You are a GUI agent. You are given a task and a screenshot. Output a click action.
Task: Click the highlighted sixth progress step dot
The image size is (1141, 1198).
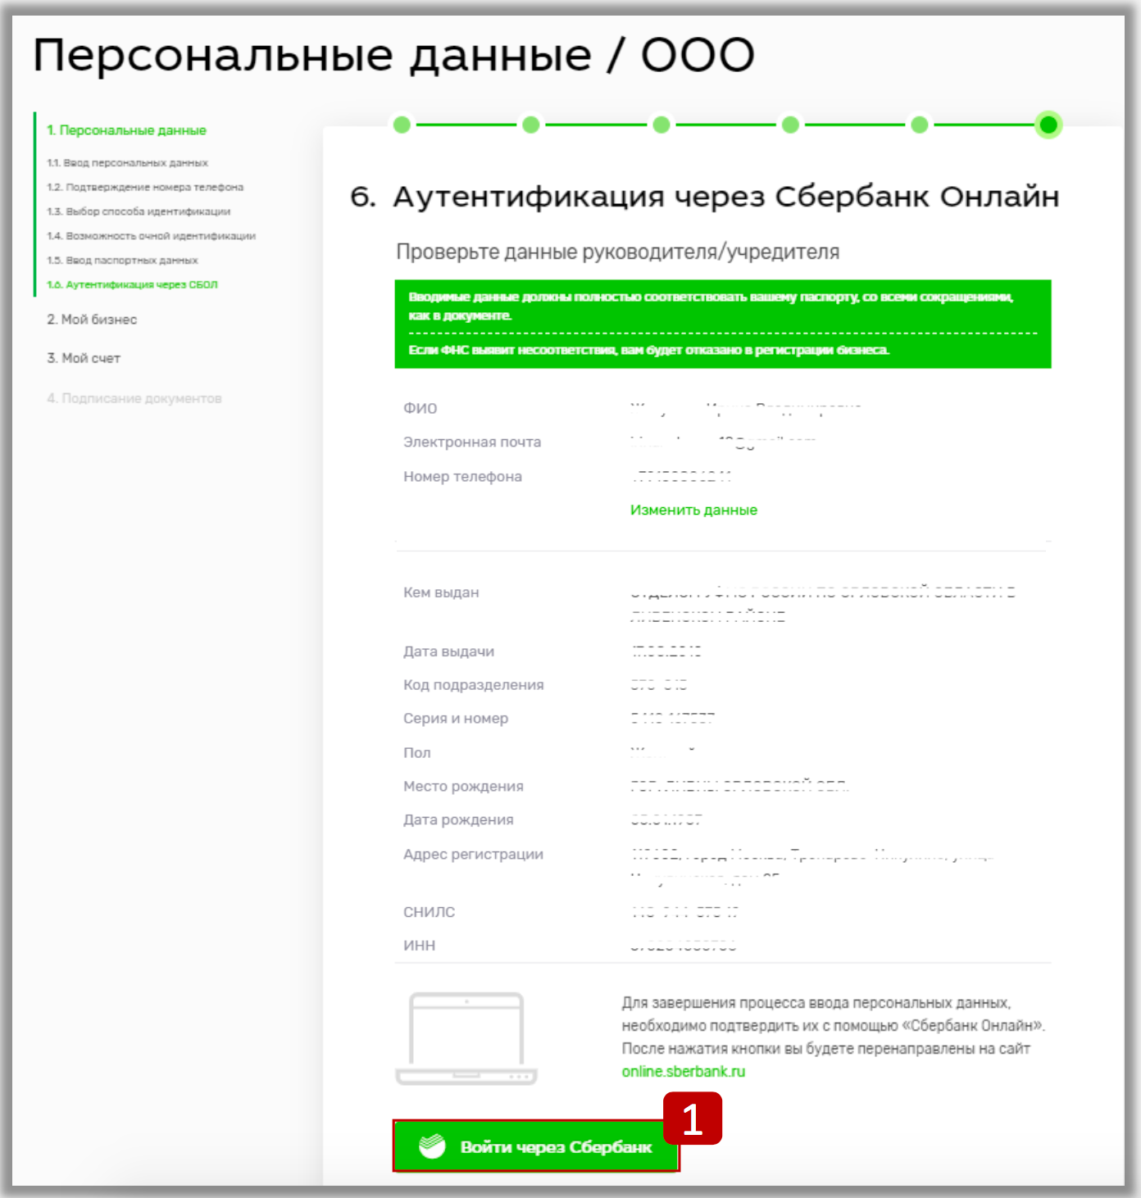[1048, 125]
